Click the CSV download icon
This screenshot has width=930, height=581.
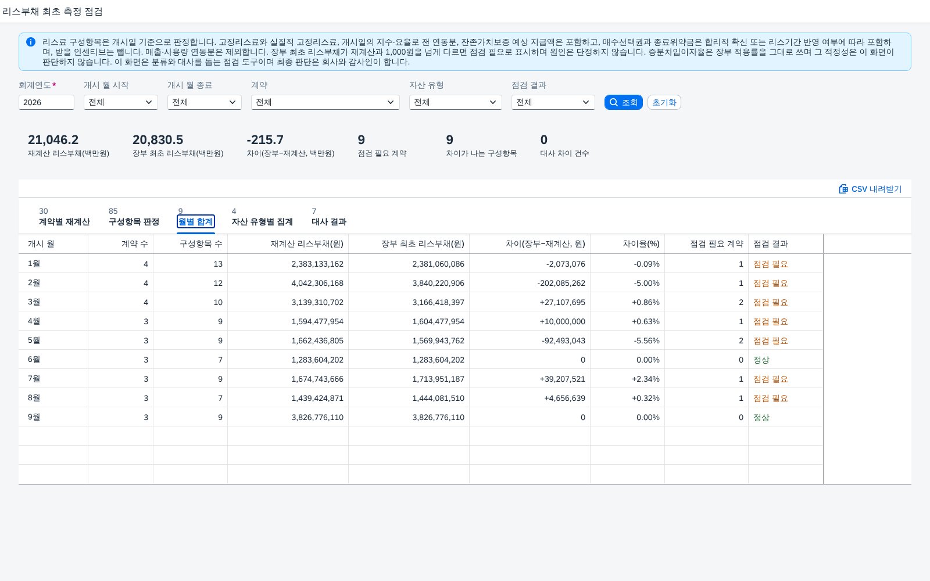click(x=843, y=189)
